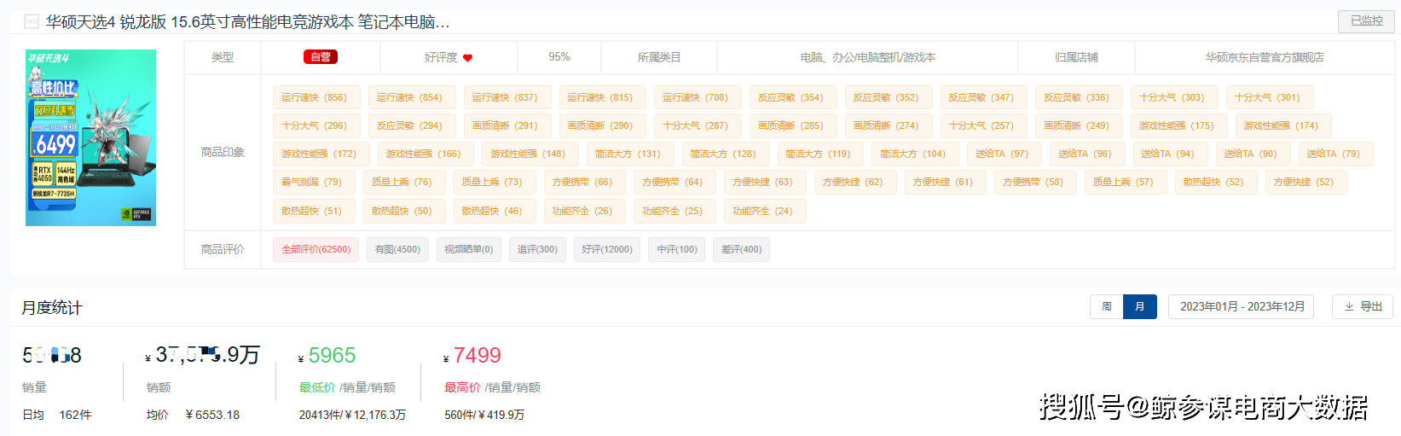Select the 散热超快 (51) tag

tap(313, 211)
